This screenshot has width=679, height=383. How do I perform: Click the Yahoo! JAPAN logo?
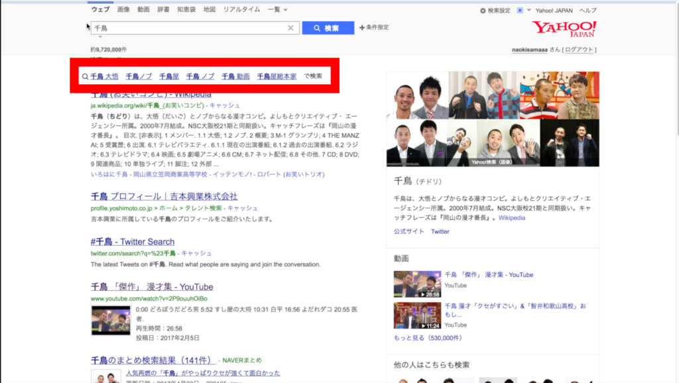pyautogui.click(x=564, y=29)
